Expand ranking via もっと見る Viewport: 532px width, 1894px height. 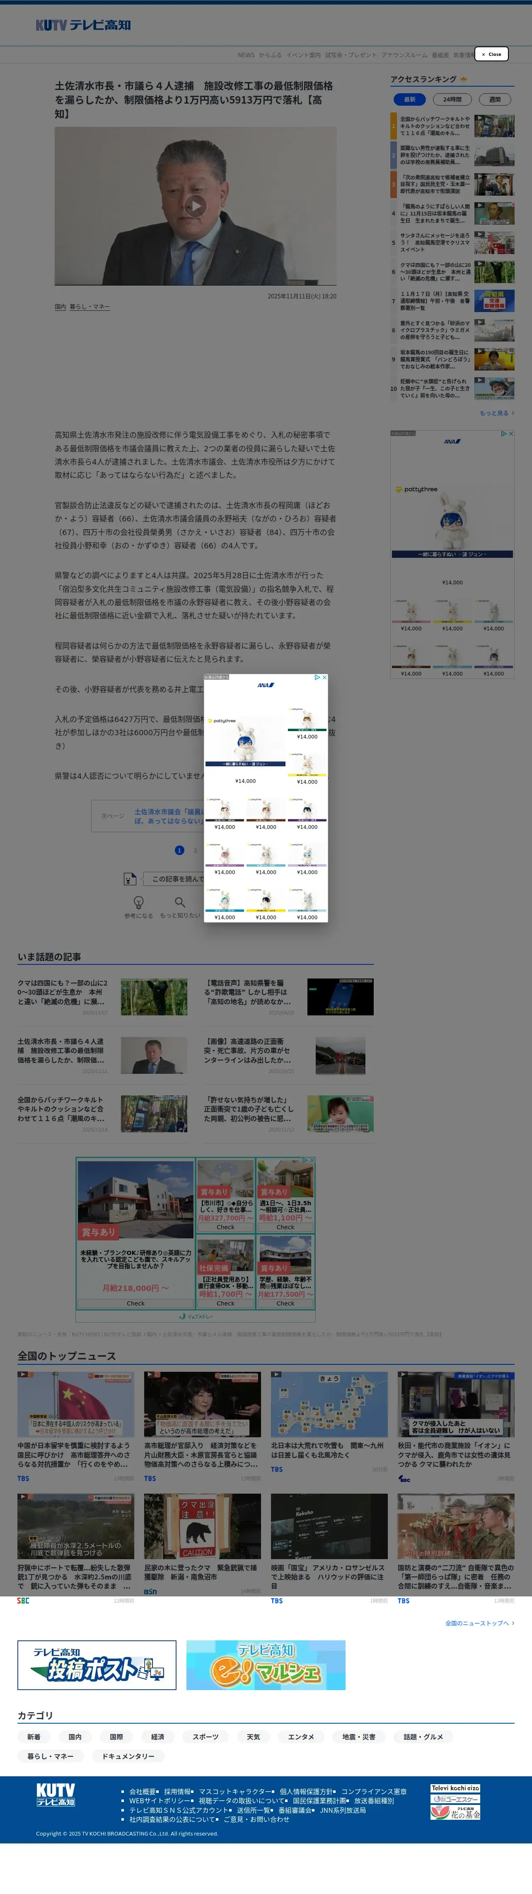point(497,413)
